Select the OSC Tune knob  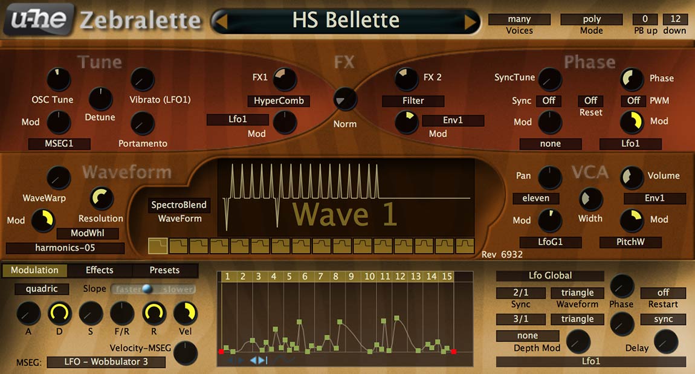(59, 79)
